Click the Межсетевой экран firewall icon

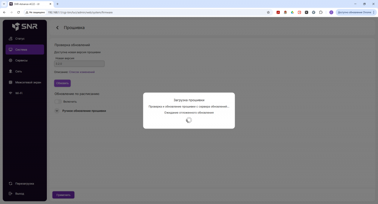tap(10, 82)
